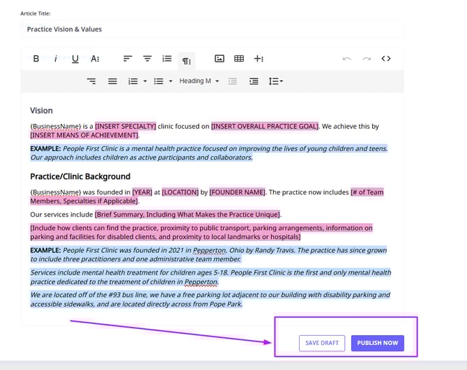Switch to code view

(386, 59)
